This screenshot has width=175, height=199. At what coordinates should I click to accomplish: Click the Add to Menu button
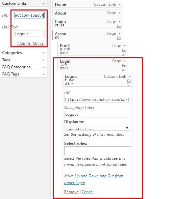(x=31, y=43)
